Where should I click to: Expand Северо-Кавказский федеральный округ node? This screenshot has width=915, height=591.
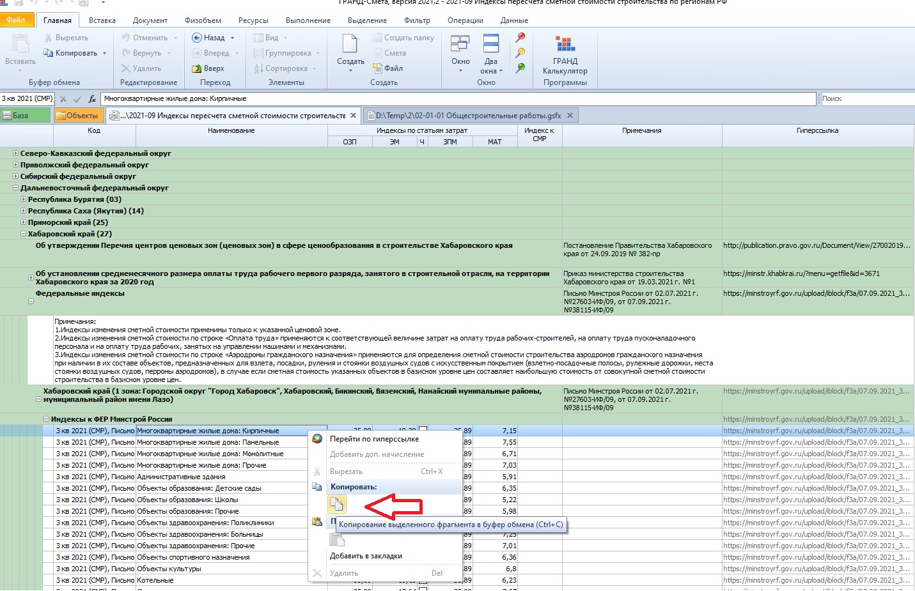[16, 153]
